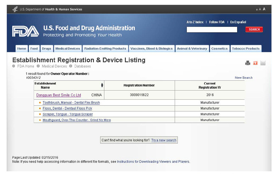Click the red share plus icon
This screenshot has height=174, width=280.
pos(255,63)
